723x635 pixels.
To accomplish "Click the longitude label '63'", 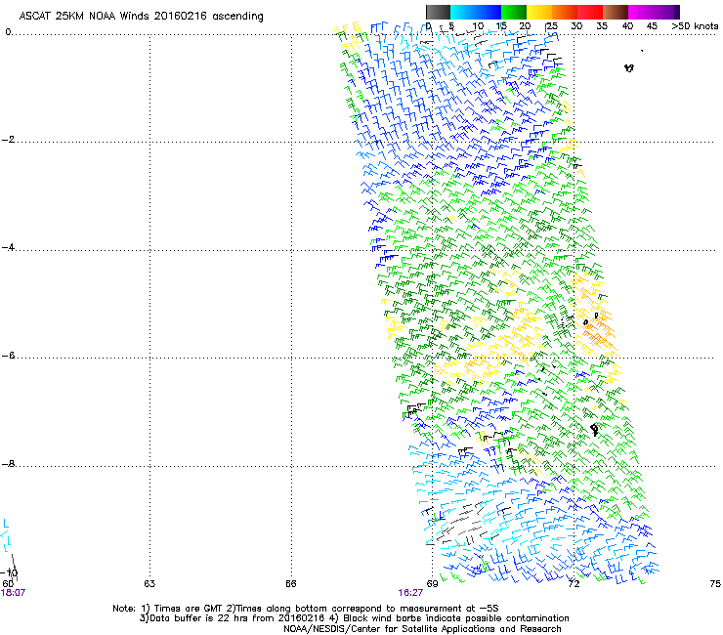I will coord(149,584).
